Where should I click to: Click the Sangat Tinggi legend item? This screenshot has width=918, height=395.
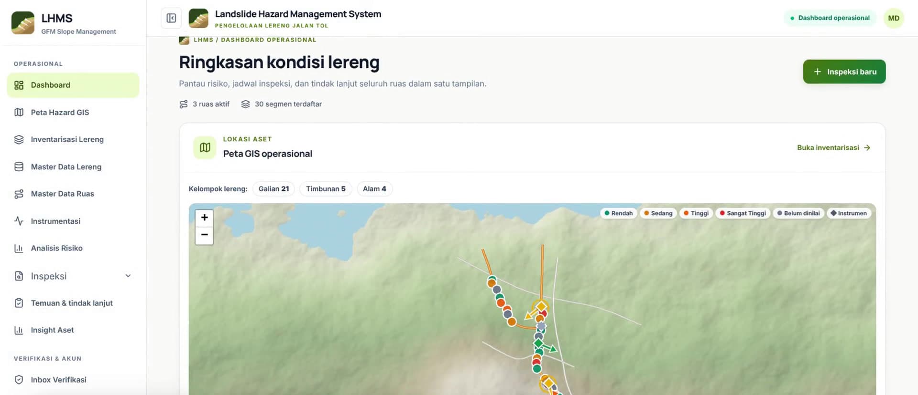click(743, 213)
